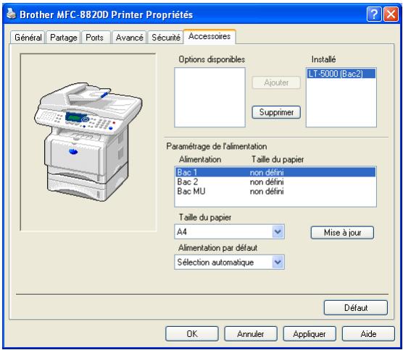Click the Brother MFC printer illustration

[88, 142]
